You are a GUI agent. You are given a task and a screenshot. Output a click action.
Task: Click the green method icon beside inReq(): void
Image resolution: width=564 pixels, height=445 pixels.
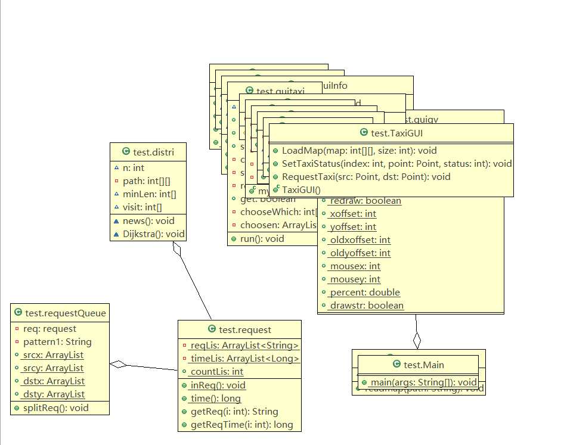click(x=184, y=385)
